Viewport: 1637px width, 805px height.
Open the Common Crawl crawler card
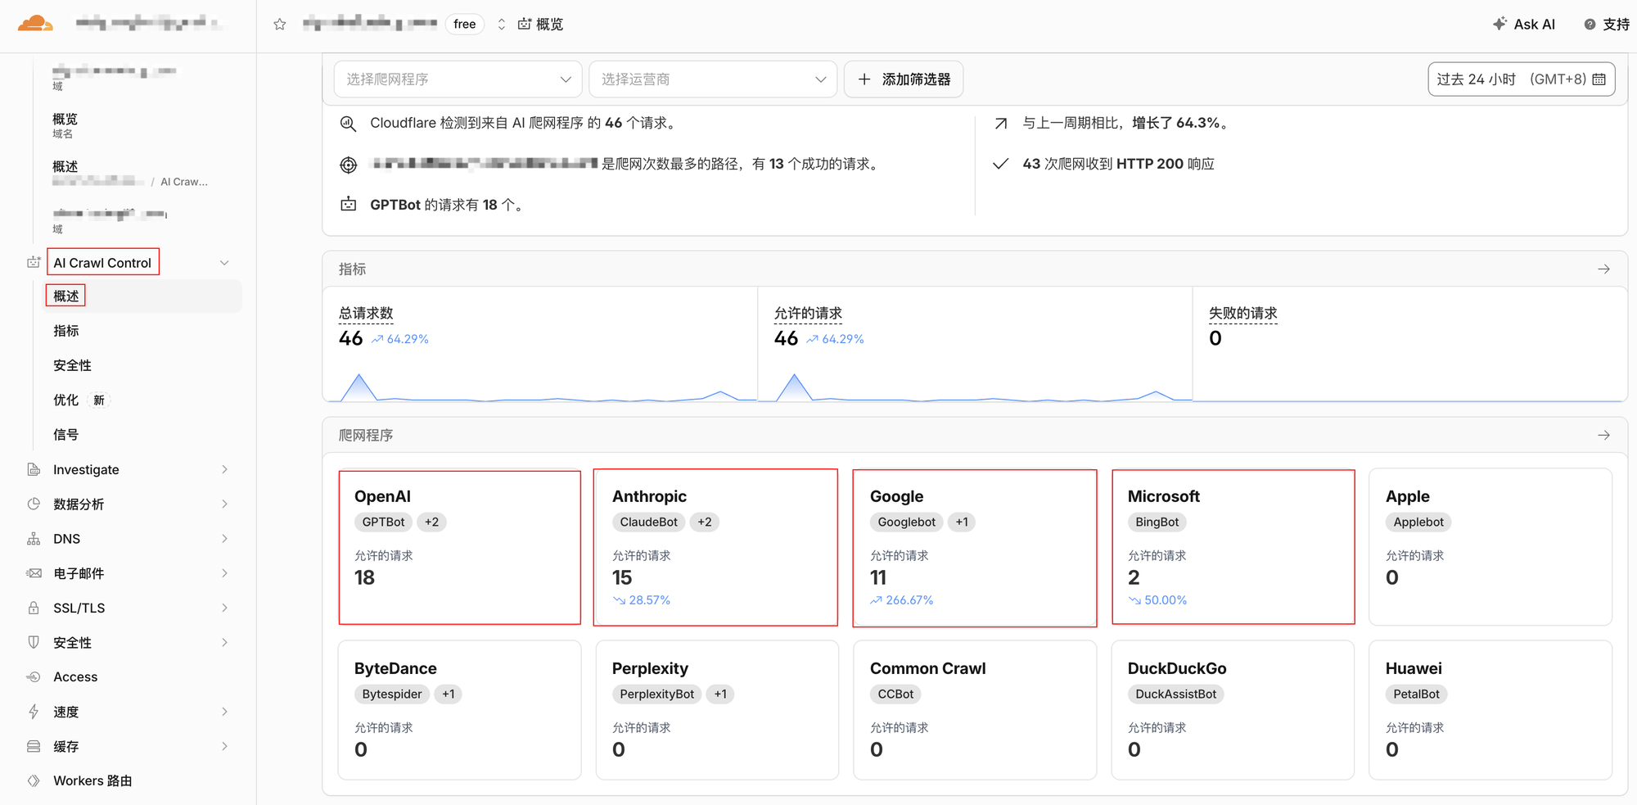click(975, 710)
